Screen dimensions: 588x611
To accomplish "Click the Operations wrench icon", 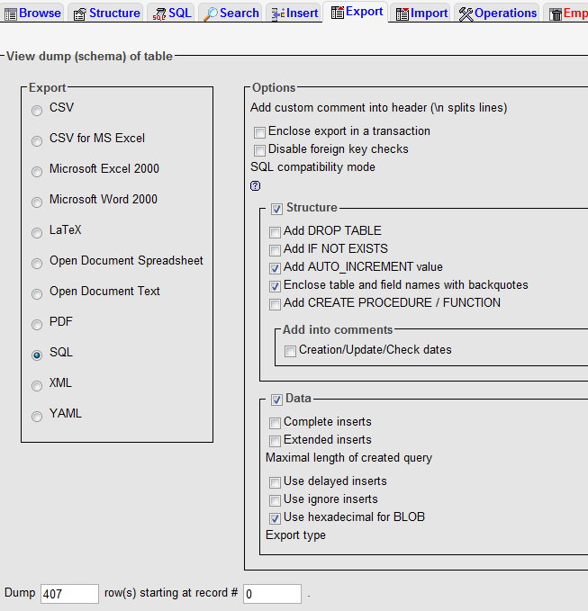I will 466,13.
